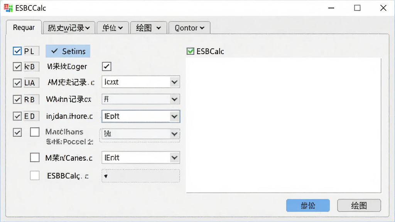
Task: Click the R B label button
Action: (x=32, y=99)
